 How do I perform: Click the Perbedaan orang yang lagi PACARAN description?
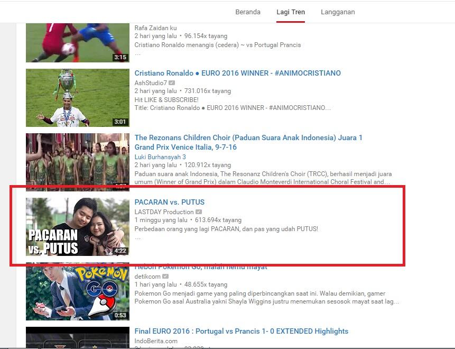tap(226, 229)
